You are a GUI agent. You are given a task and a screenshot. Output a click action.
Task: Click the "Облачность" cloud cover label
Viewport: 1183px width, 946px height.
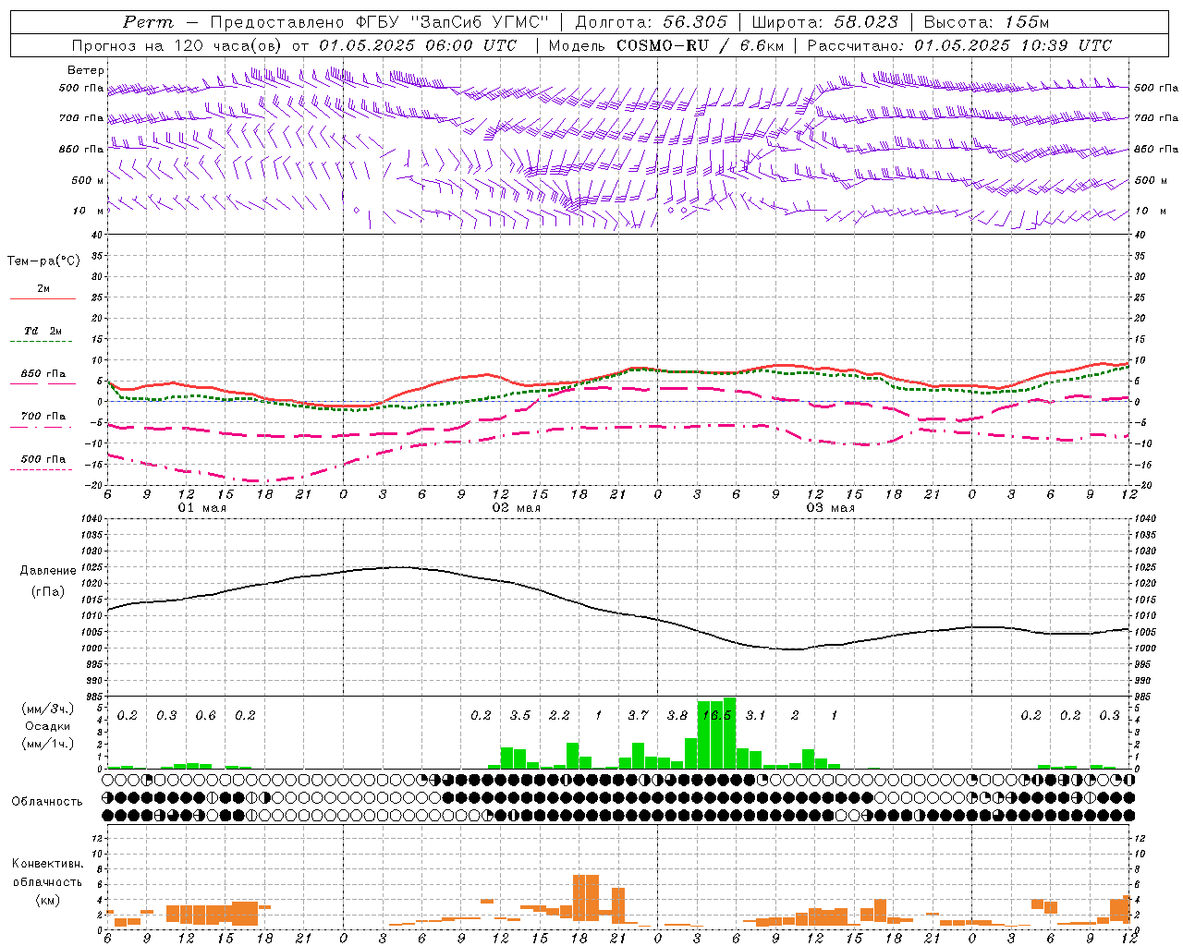pos(47,802)
